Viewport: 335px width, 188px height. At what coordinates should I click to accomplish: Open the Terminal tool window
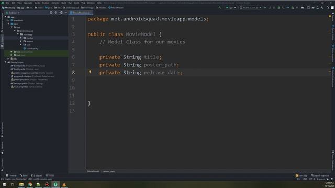click(x=11, y=175)
